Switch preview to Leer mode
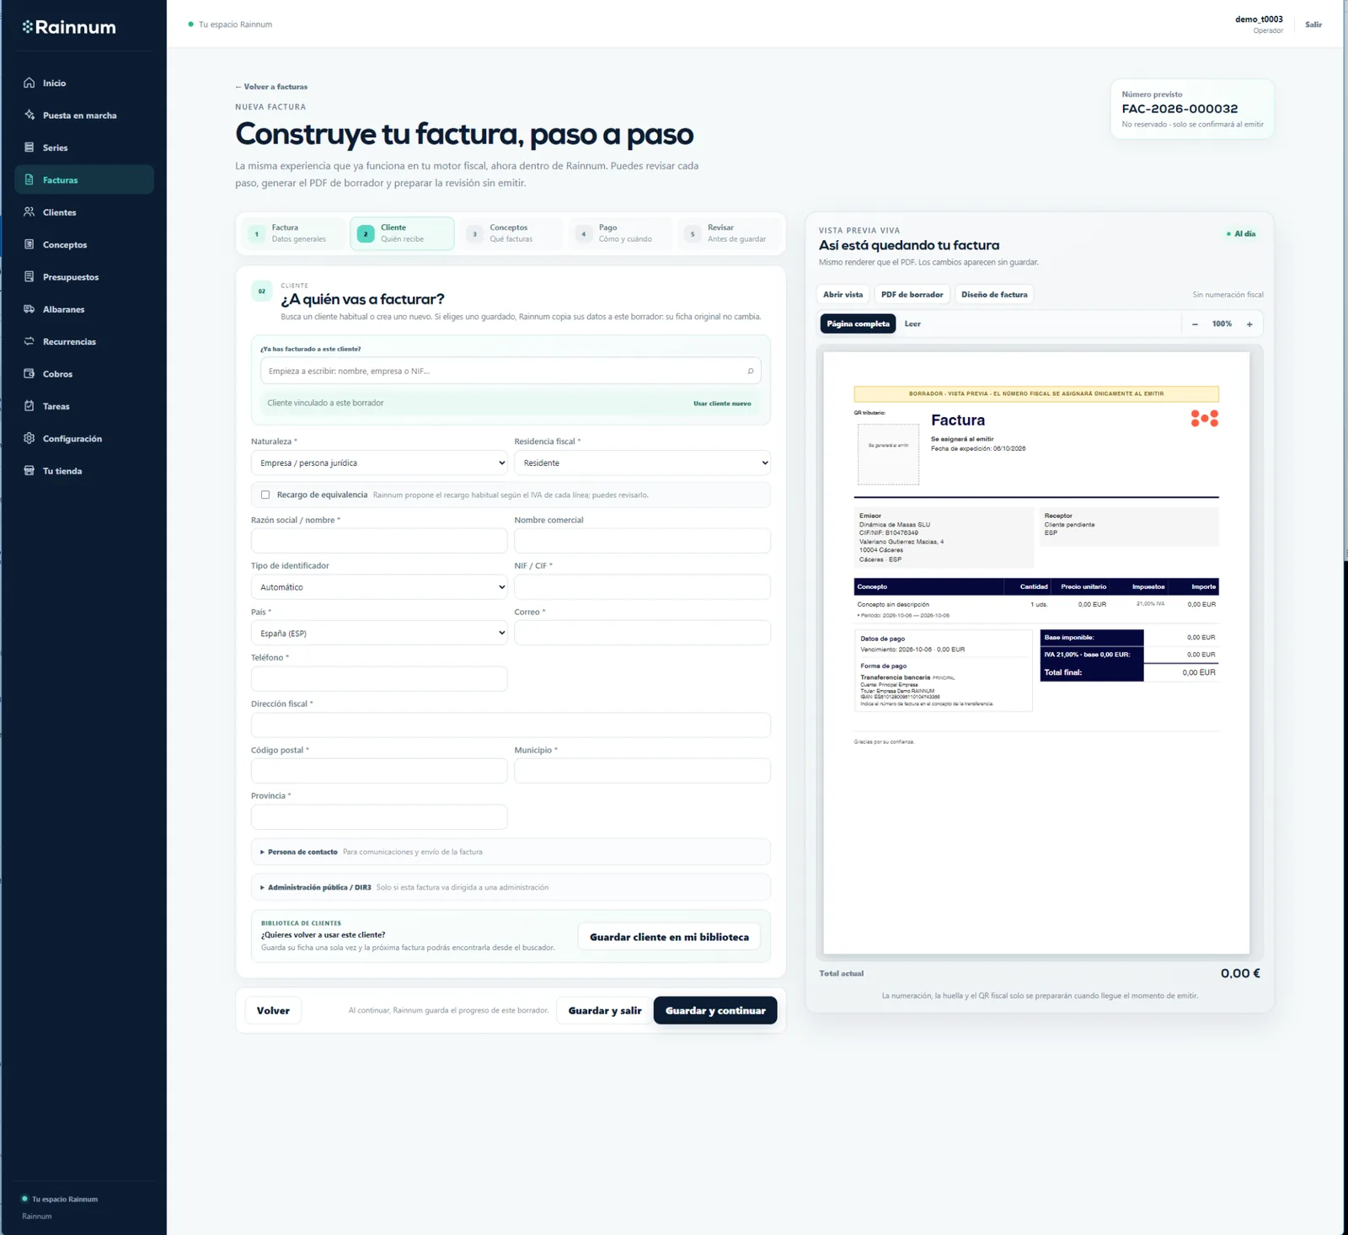The image size is (1348, 1235). click(912, 323)
